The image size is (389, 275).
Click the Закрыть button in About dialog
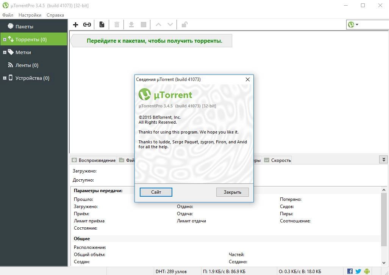tap(232, 192)
